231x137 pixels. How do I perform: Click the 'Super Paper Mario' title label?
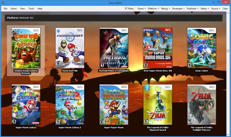pos(114,127)
